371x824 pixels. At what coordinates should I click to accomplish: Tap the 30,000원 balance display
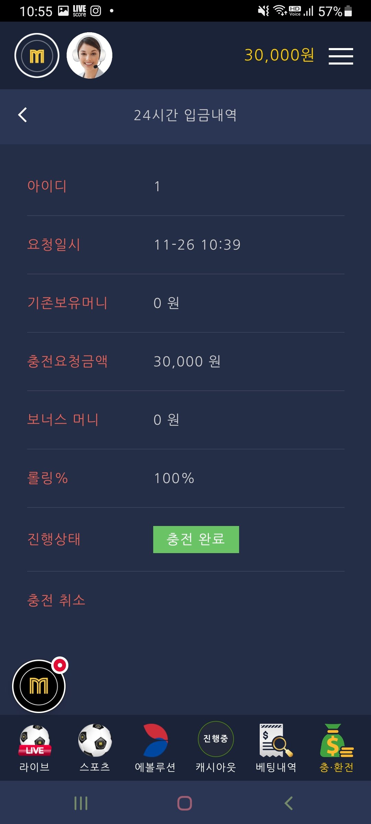279,55
